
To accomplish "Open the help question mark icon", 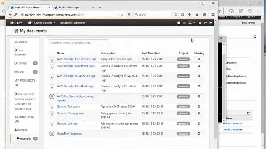I will click(x=200, y=23).
